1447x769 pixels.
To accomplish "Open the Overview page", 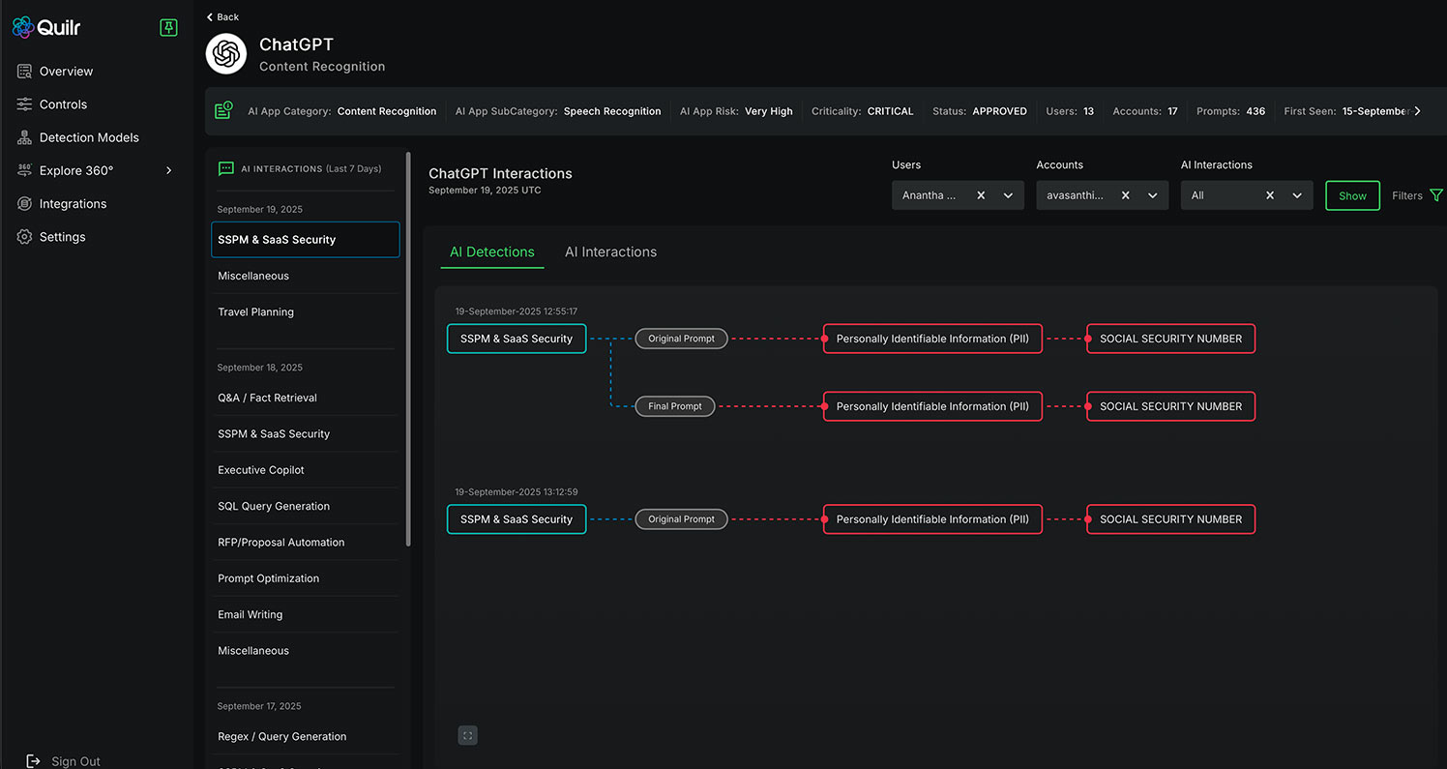I will (66, 72).
